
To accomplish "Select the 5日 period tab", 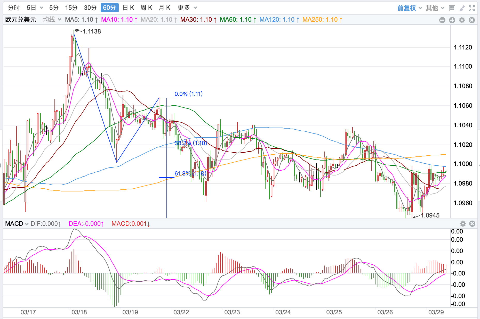I will (x=31, y=8).
